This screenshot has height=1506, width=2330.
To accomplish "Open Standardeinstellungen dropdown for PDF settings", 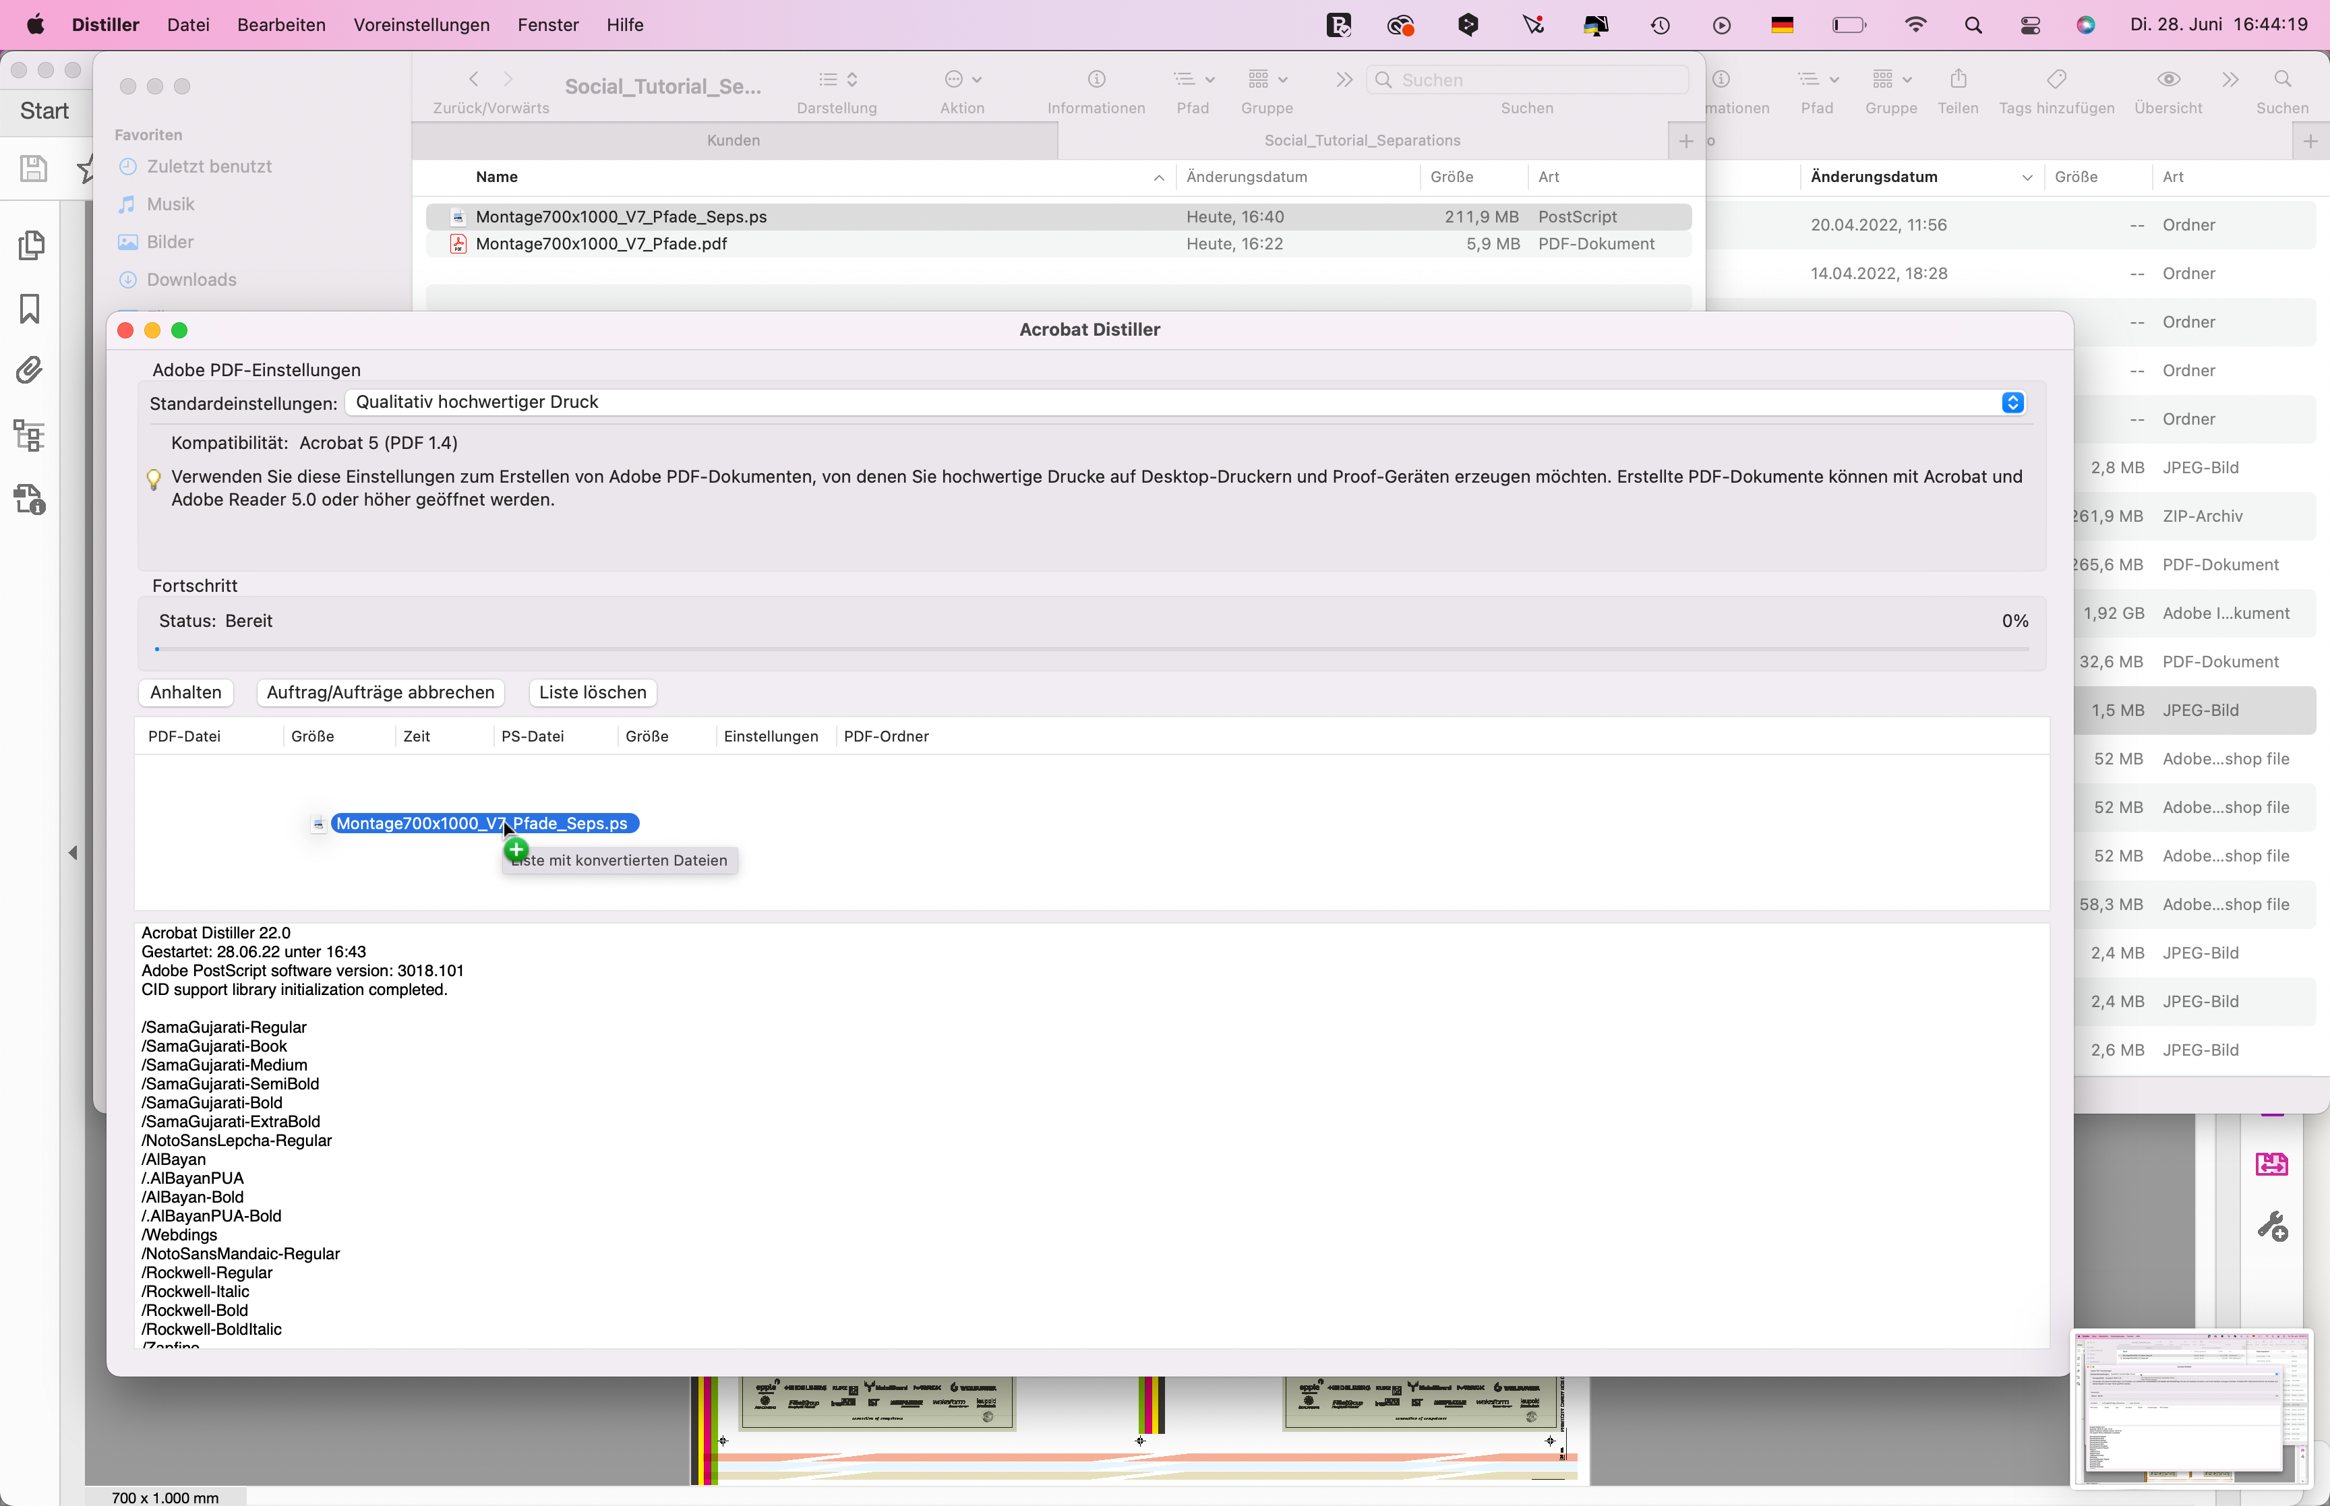I will (1184, 402).
